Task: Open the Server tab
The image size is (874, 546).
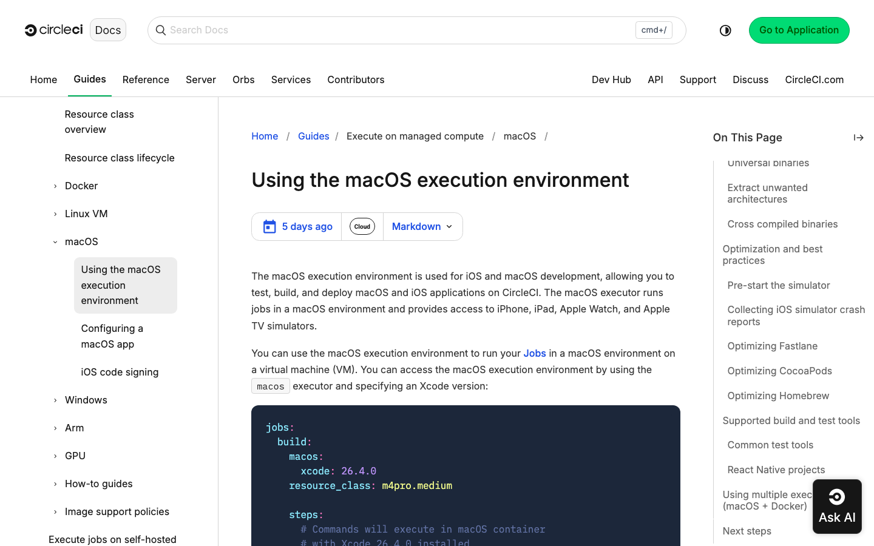Action: point(201,79)
